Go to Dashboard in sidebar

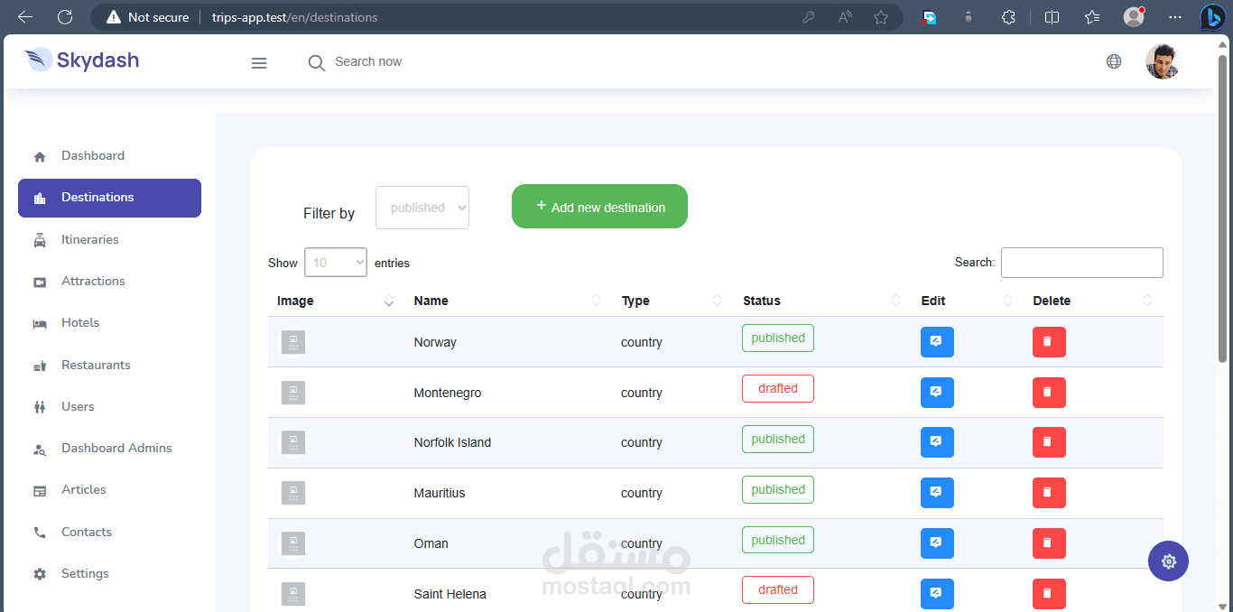coord(109,156)
